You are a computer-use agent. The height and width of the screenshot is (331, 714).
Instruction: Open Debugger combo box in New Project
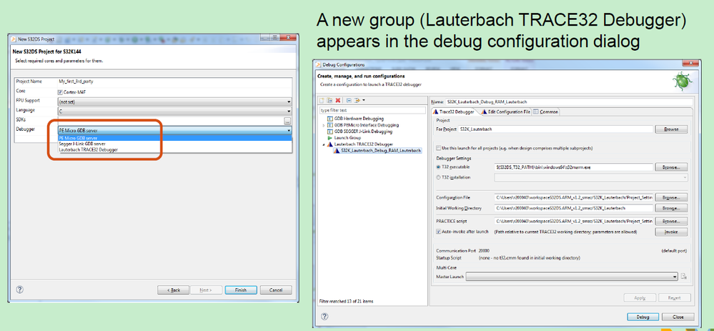(175, 131)
